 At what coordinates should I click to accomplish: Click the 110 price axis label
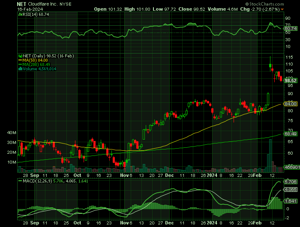click(289, 64)
